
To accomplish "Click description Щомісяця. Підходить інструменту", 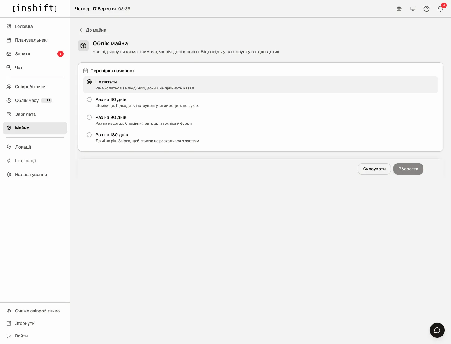I will click(147, 106).
